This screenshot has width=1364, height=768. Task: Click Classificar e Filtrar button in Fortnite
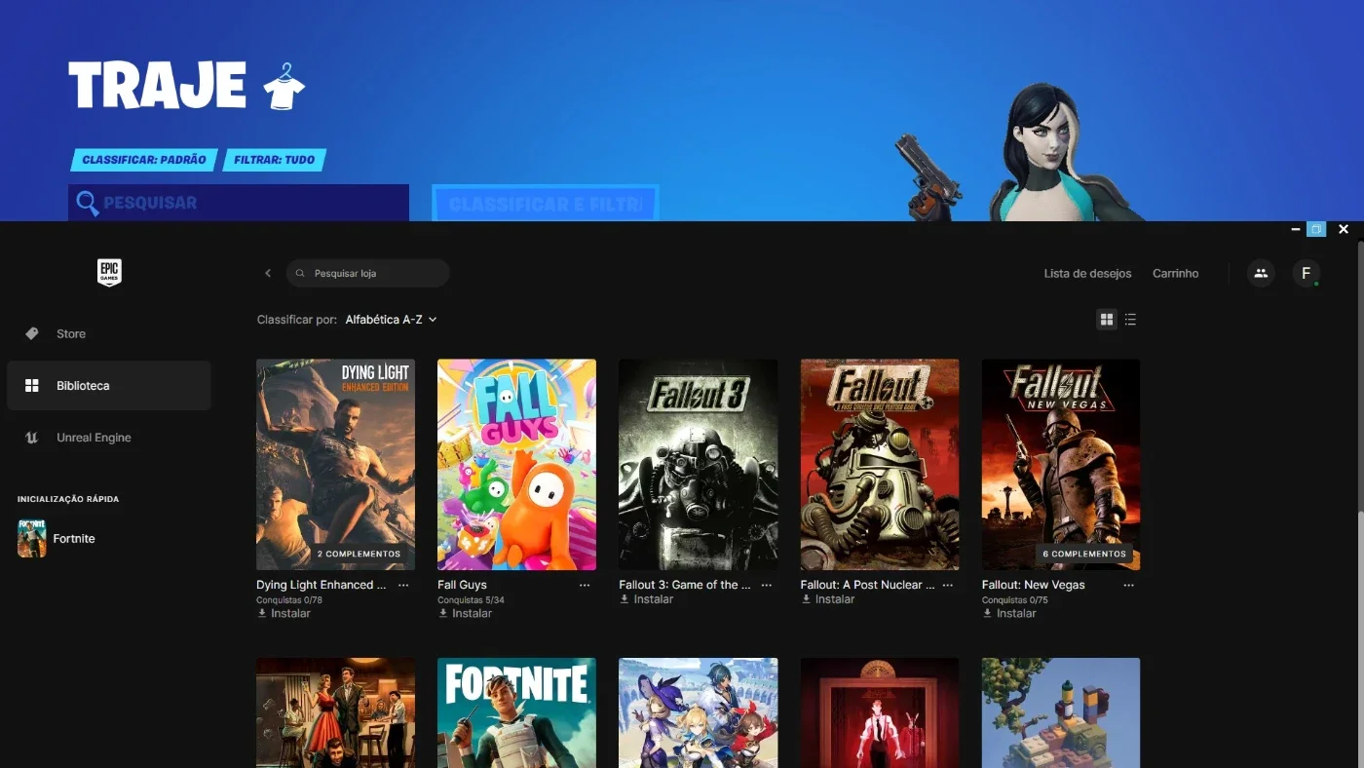coord(546,204)
